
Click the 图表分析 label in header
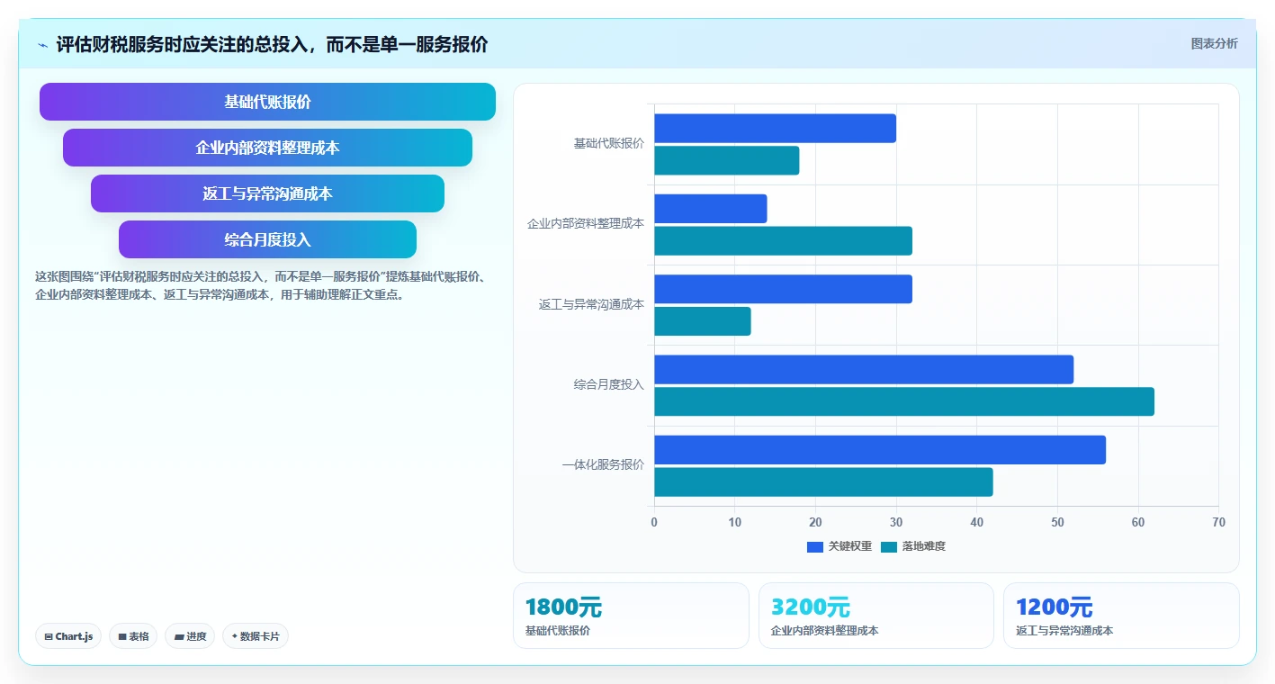coord(1214,43)
